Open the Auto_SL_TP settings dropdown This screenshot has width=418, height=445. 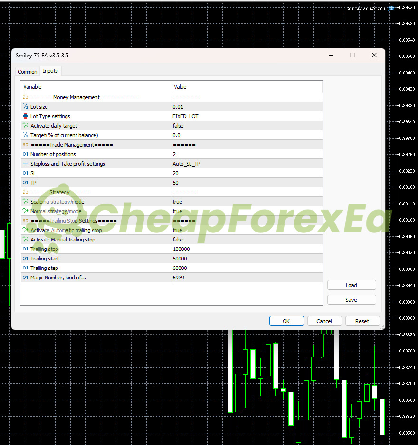[247, 164]
